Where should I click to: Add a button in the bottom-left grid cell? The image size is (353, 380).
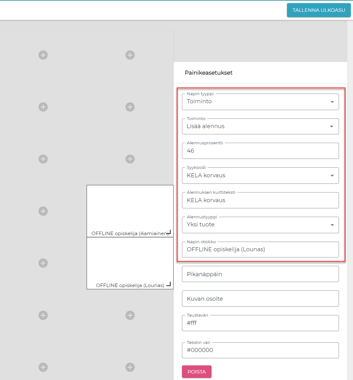point(43,367)
